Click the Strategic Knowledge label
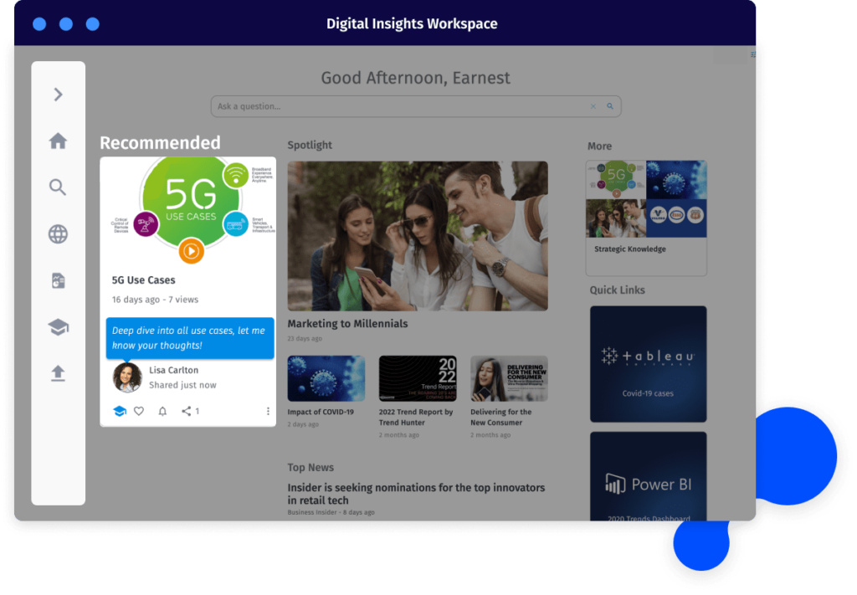Image resolution: width=857 pixels, height=595 pixels. [x=630, y=249]
